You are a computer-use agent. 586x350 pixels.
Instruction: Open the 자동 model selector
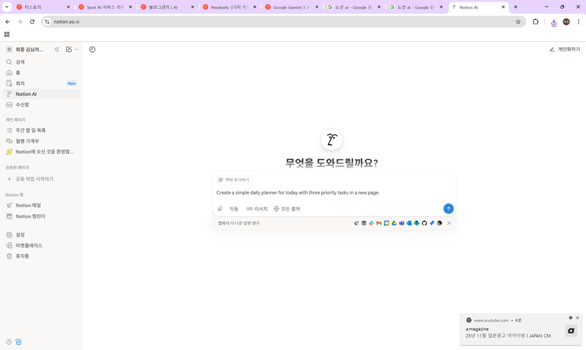click(234, 208)
